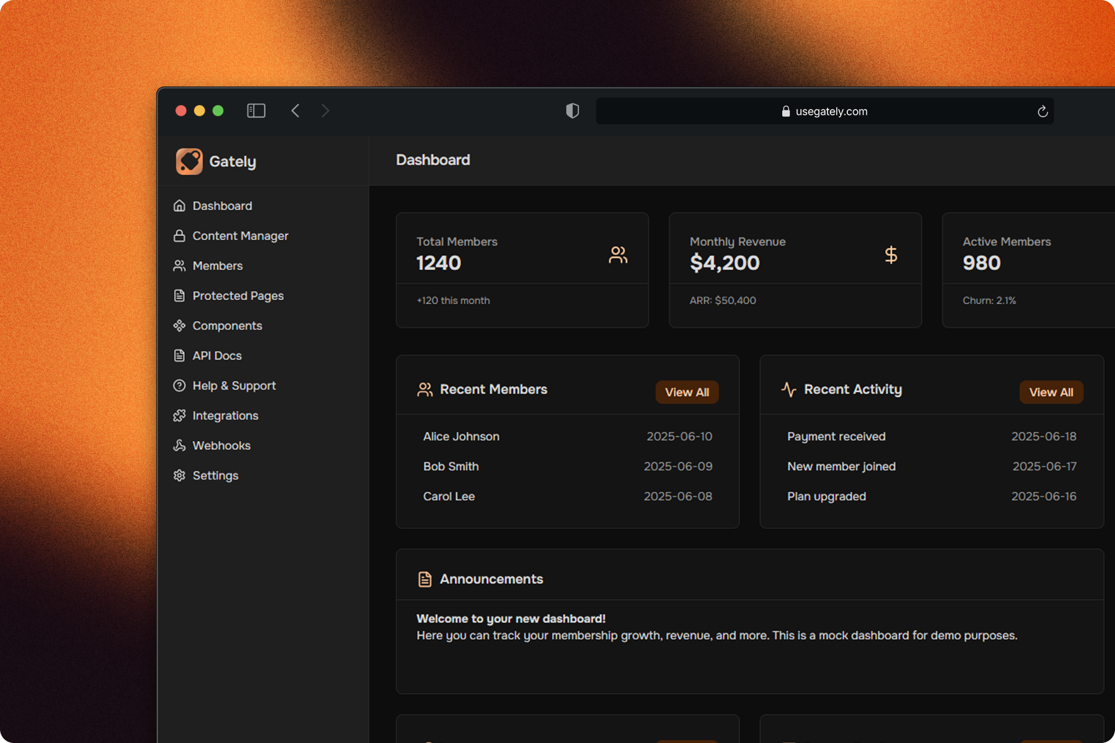
Task: Reload the page with refresh icon
Action: click(1042, 111)
